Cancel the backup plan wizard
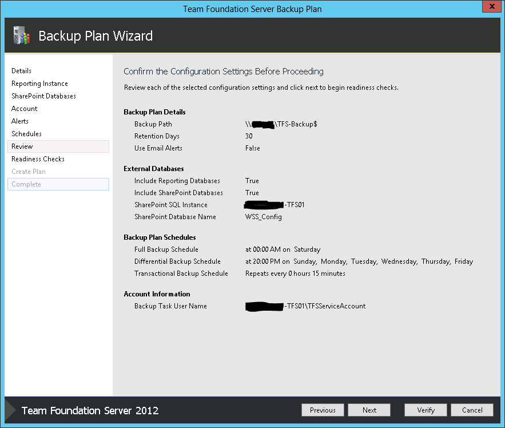Image resolution: width=505 pixels, height=428 pixels. point(472,410)
